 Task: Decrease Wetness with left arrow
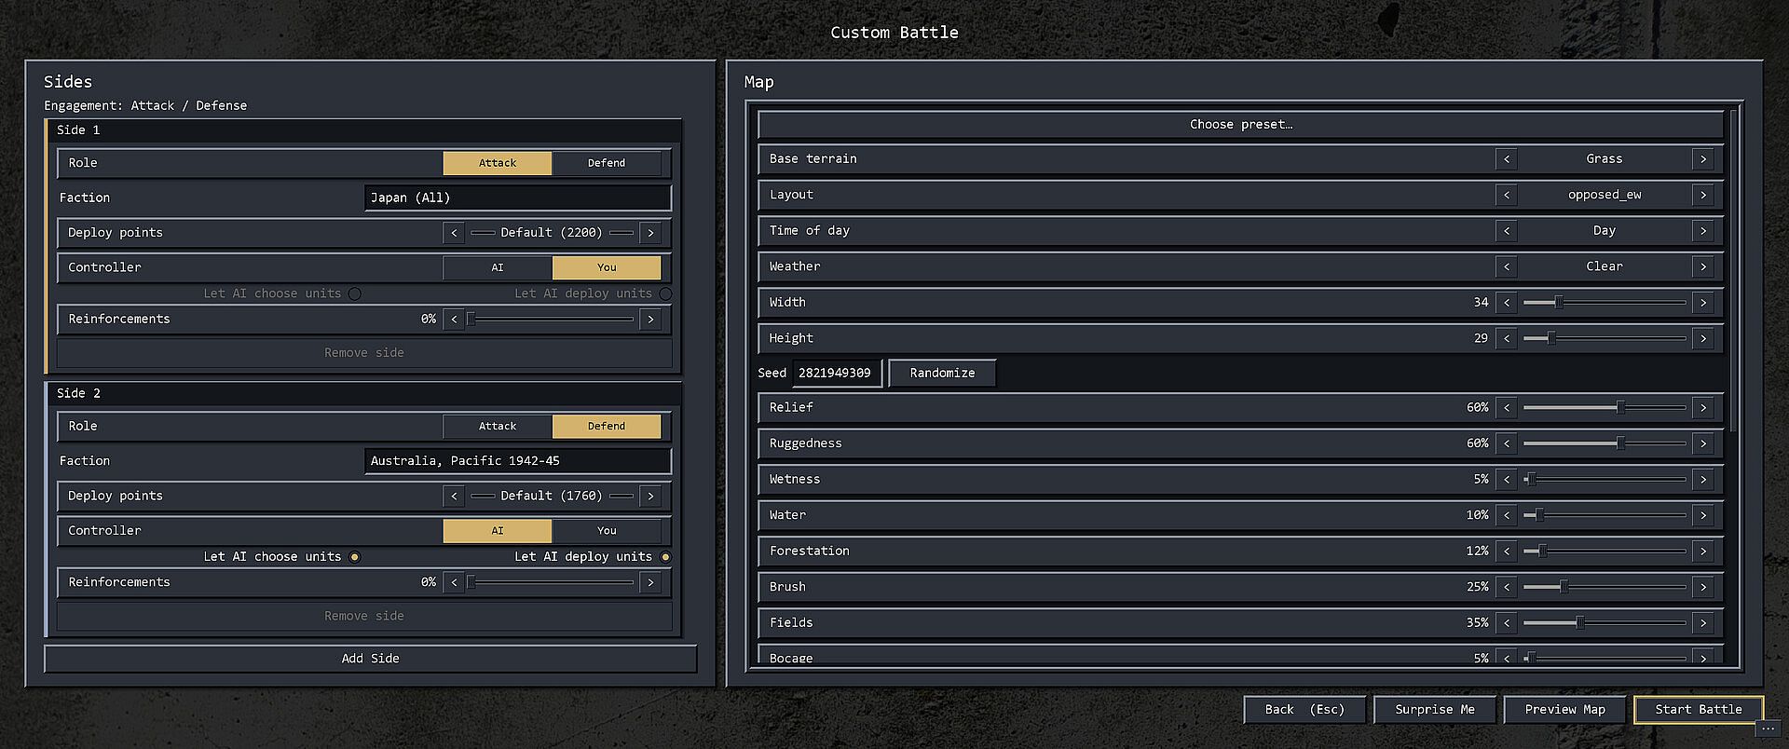1507,480
